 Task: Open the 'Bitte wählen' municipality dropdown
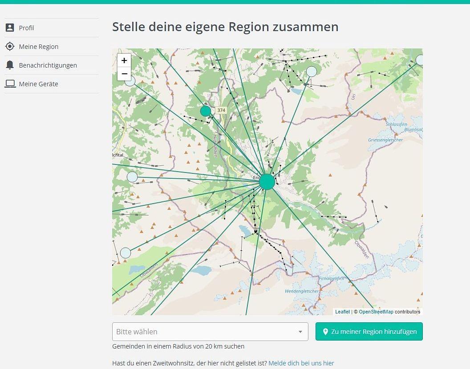click(205, 332)
